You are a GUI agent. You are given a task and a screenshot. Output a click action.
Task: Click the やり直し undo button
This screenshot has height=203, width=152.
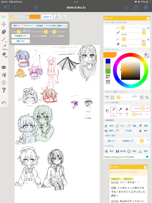tap(127, 131)
